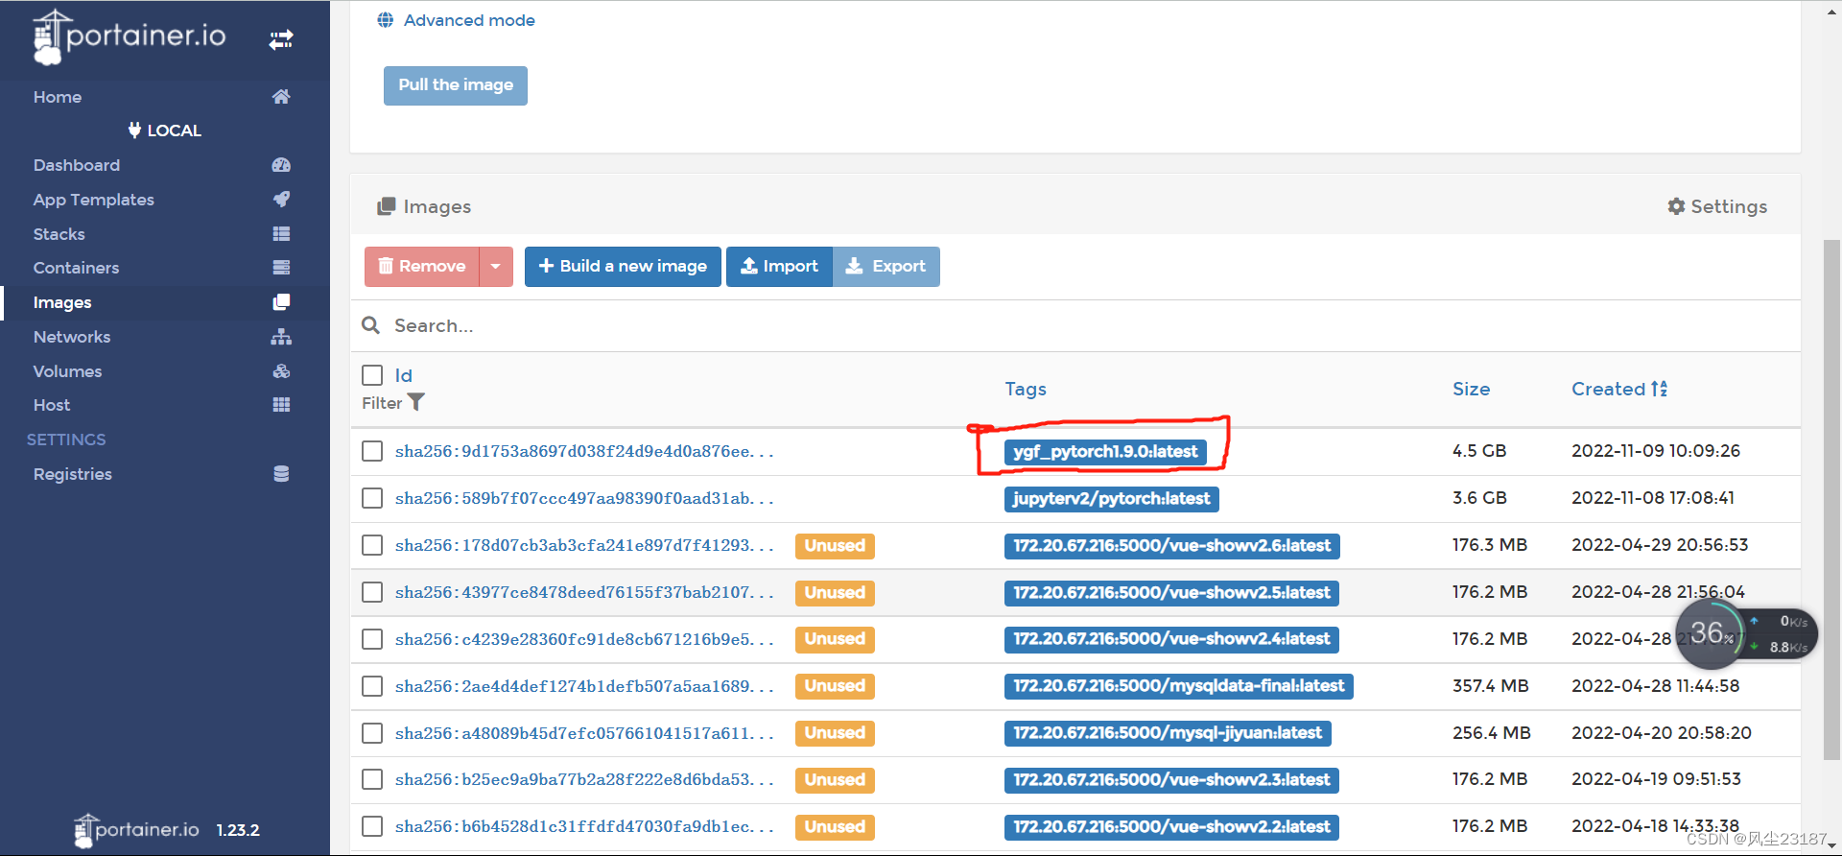Screen dimensions: 1842x856
Task: Check the sha256:9d1753a8697 image row
Action: 372,451
